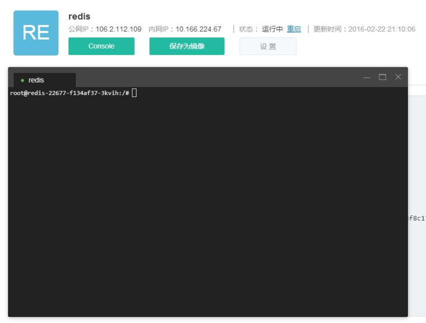
Task: Click the blue RE service icon
Action: tap(36, 33)
